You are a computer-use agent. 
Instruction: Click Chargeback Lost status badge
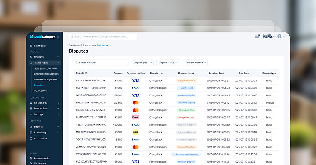186,117
